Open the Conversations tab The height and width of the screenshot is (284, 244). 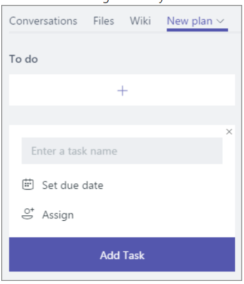tap(43, 21)
